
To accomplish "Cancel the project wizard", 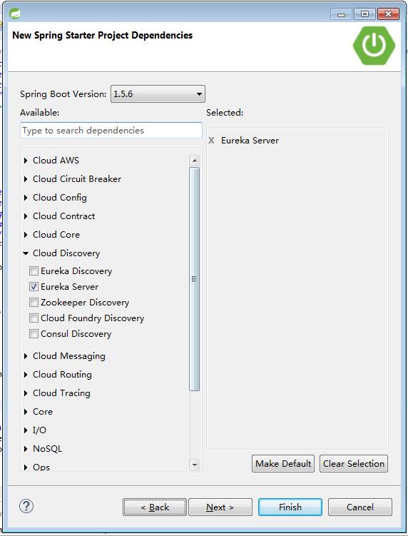I will coord(359,507).
